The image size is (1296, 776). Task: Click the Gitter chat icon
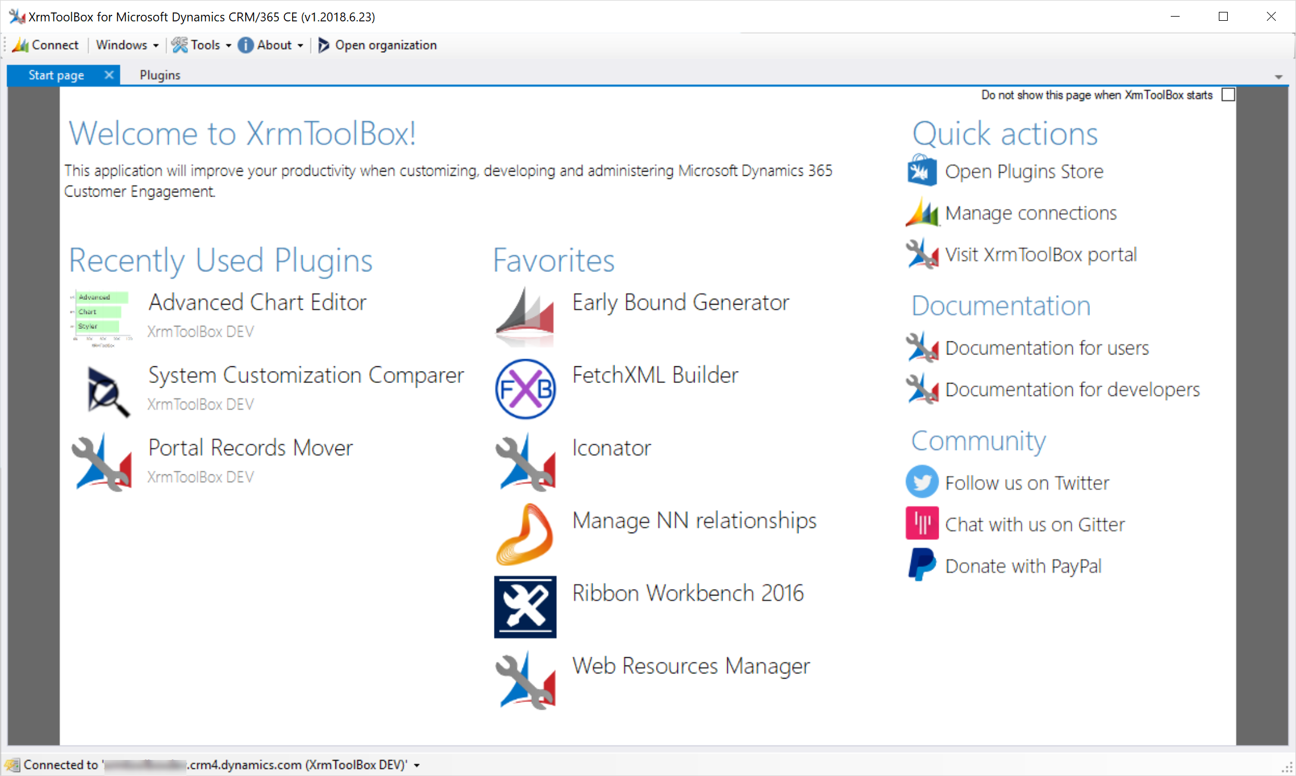tap(922, 523)
